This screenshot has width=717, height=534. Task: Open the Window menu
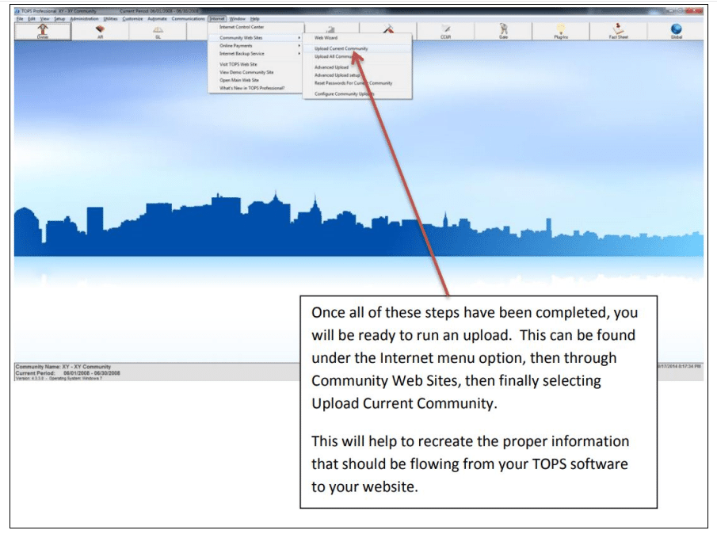click(238, 19)
